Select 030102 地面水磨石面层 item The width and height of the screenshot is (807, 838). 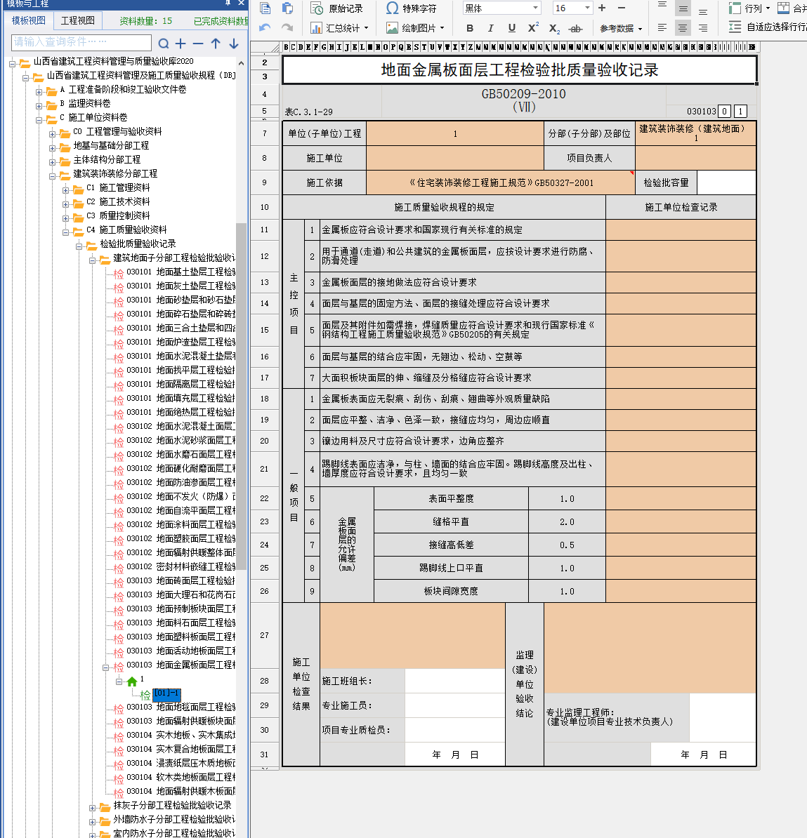tap(181, 454)
